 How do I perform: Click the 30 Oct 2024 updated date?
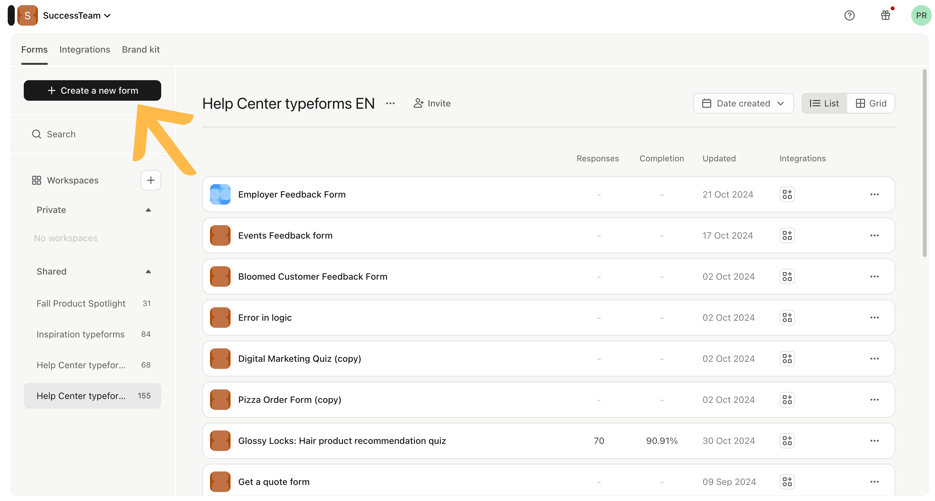click(729, 440)
